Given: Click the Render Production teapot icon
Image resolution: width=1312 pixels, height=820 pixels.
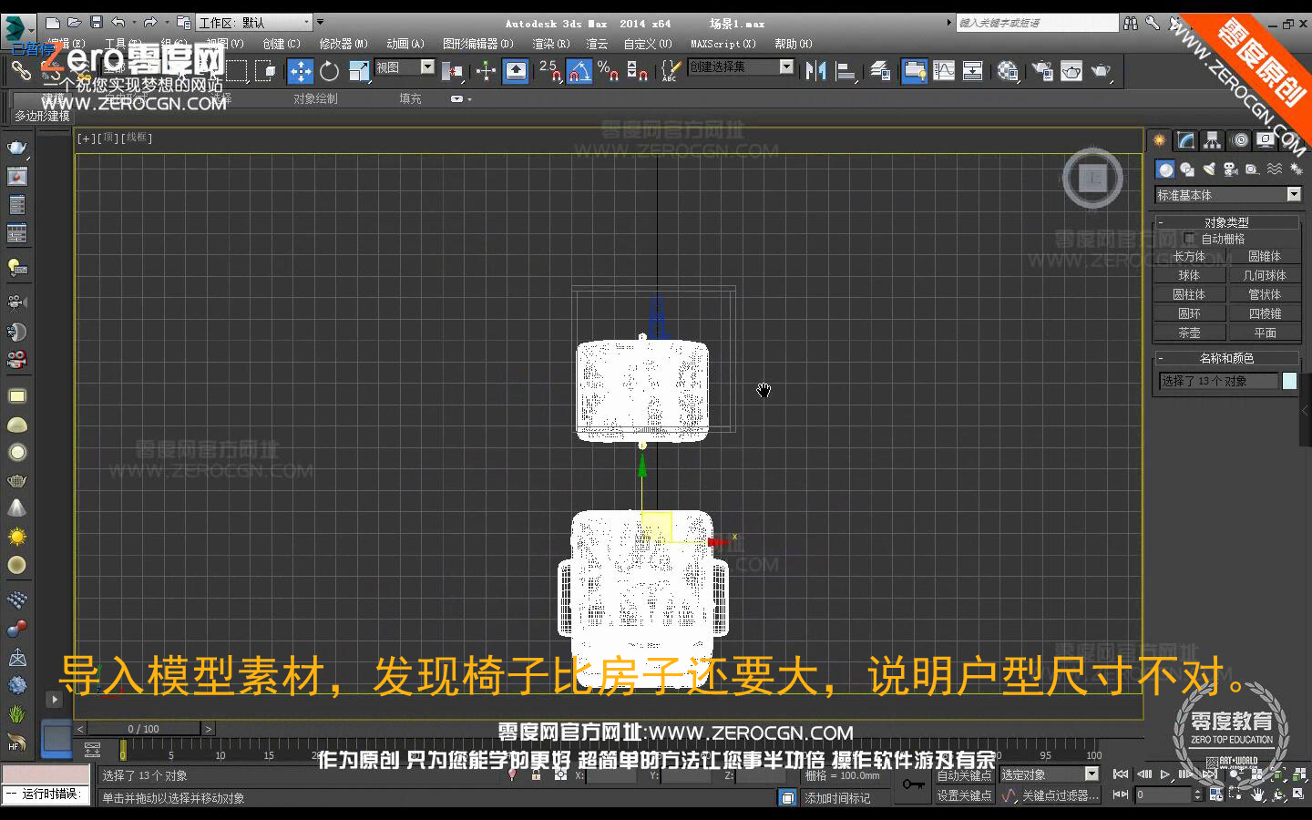Looking at the screenshot, I should pyautogui.click(x=1102, y=71).
